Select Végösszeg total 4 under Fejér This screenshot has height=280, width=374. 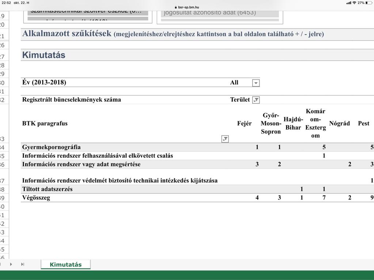pos(257,197)
